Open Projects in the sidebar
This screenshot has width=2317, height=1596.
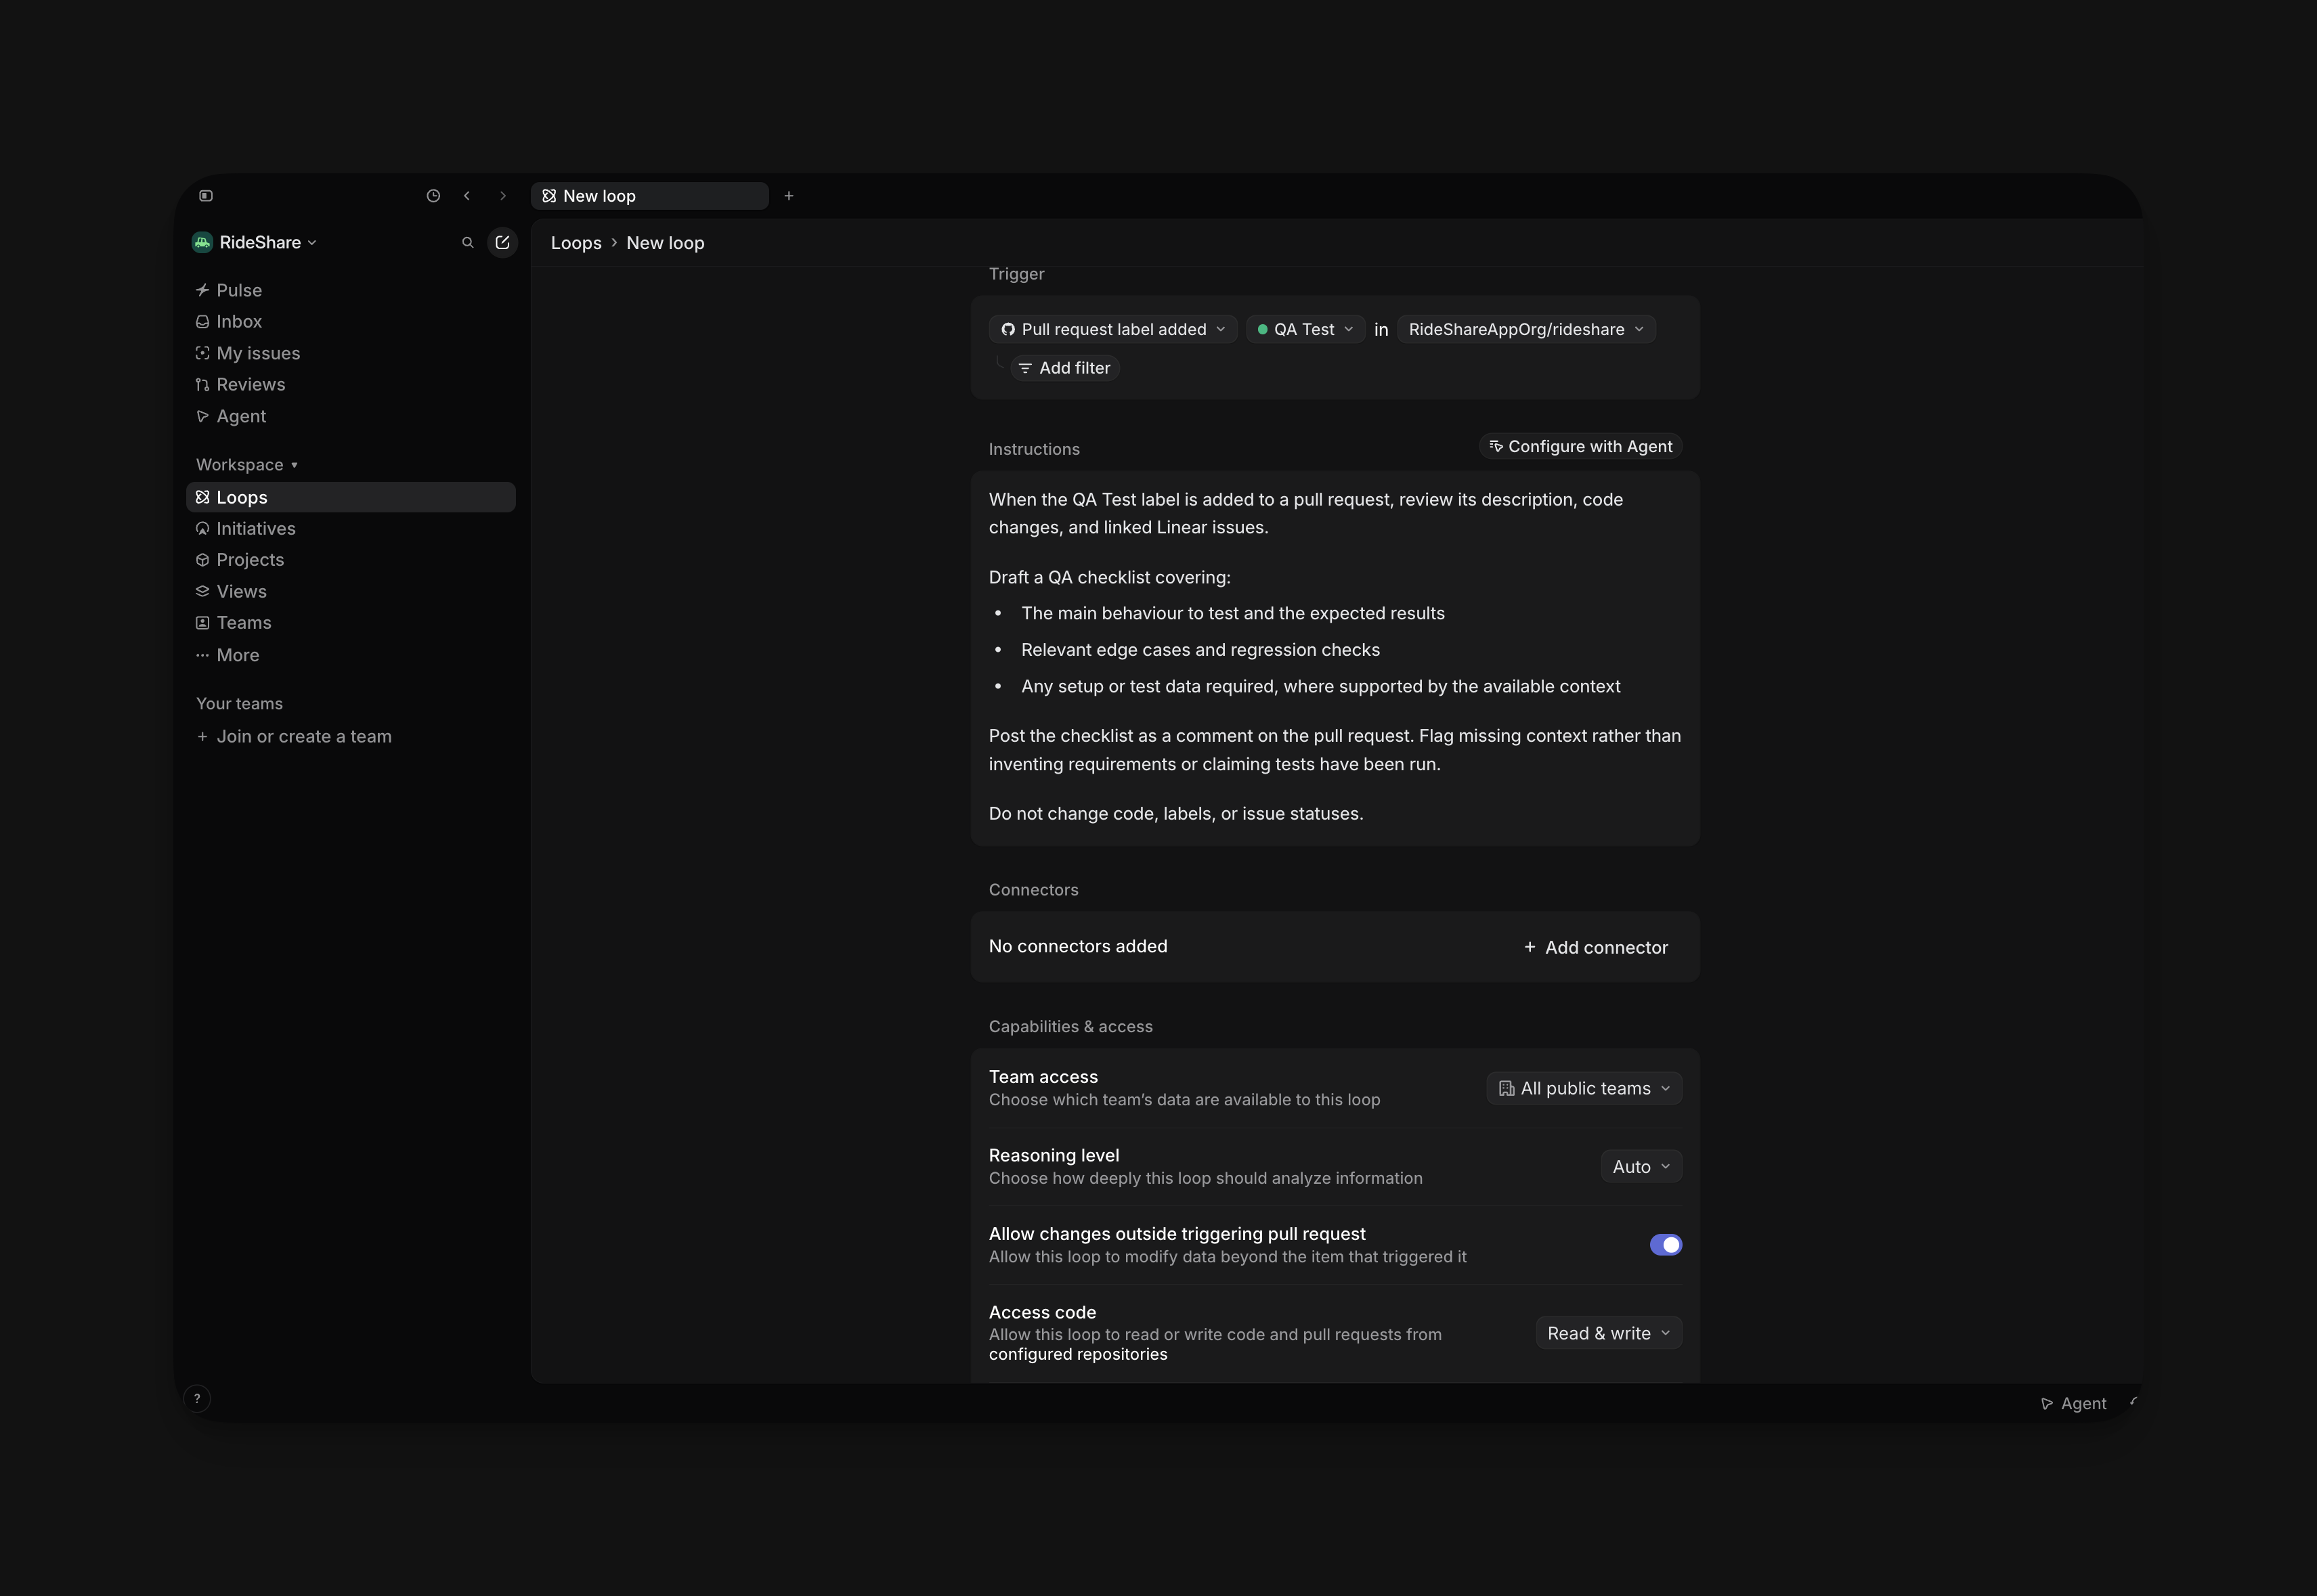[x=350, y=560]
